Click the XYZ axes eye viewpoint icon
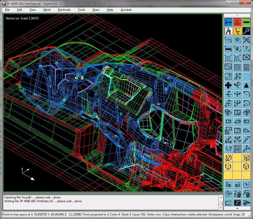Screen dimensions: 253x219 (246, 148)
